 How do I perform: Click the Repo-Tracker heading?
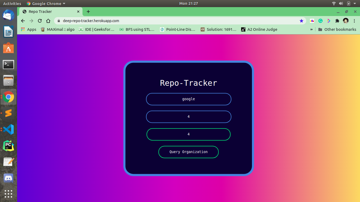(x=188, y=83)
